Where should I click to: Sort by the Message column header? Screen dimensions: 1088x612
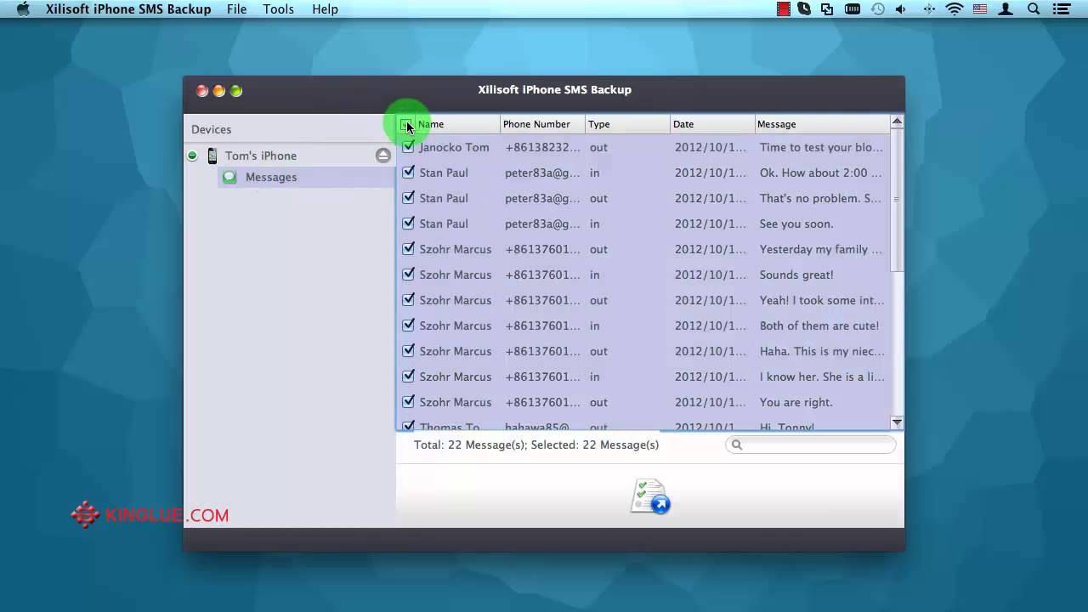[x=822, y=124]
